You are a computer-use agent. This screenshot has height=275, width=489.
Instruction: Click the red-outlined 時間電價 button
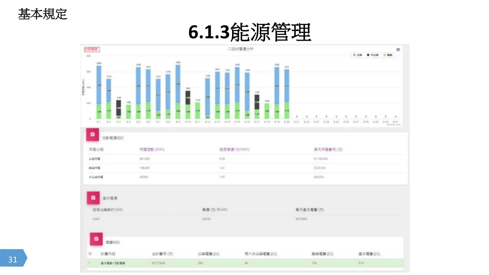(x=92, y=49)
